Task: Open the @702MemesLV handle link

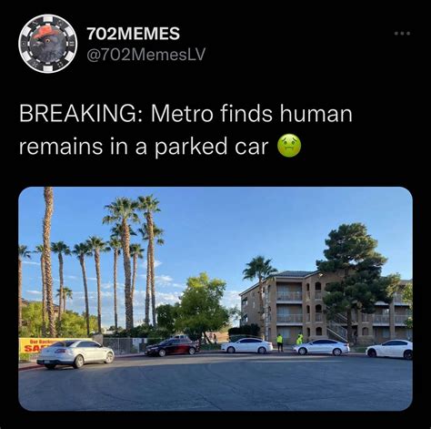Action: pyautogui.click(x=145, y=55)
